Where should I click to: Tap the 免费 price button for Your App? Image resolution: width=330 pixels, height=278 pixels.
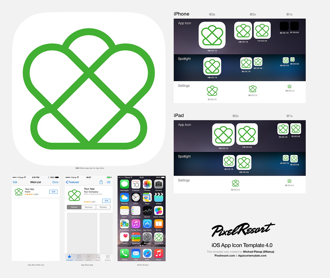53,192
